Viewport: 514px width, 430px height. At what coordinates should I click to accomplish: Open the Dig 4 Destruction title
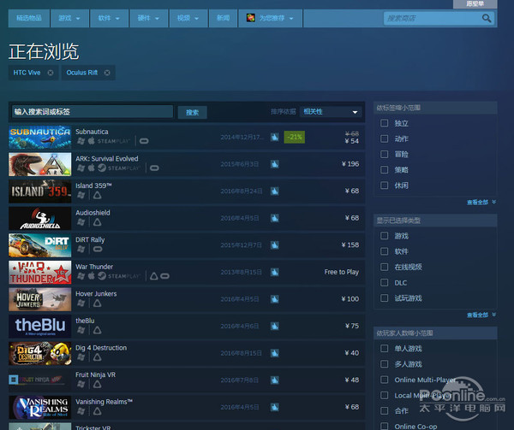coord(101,348)
